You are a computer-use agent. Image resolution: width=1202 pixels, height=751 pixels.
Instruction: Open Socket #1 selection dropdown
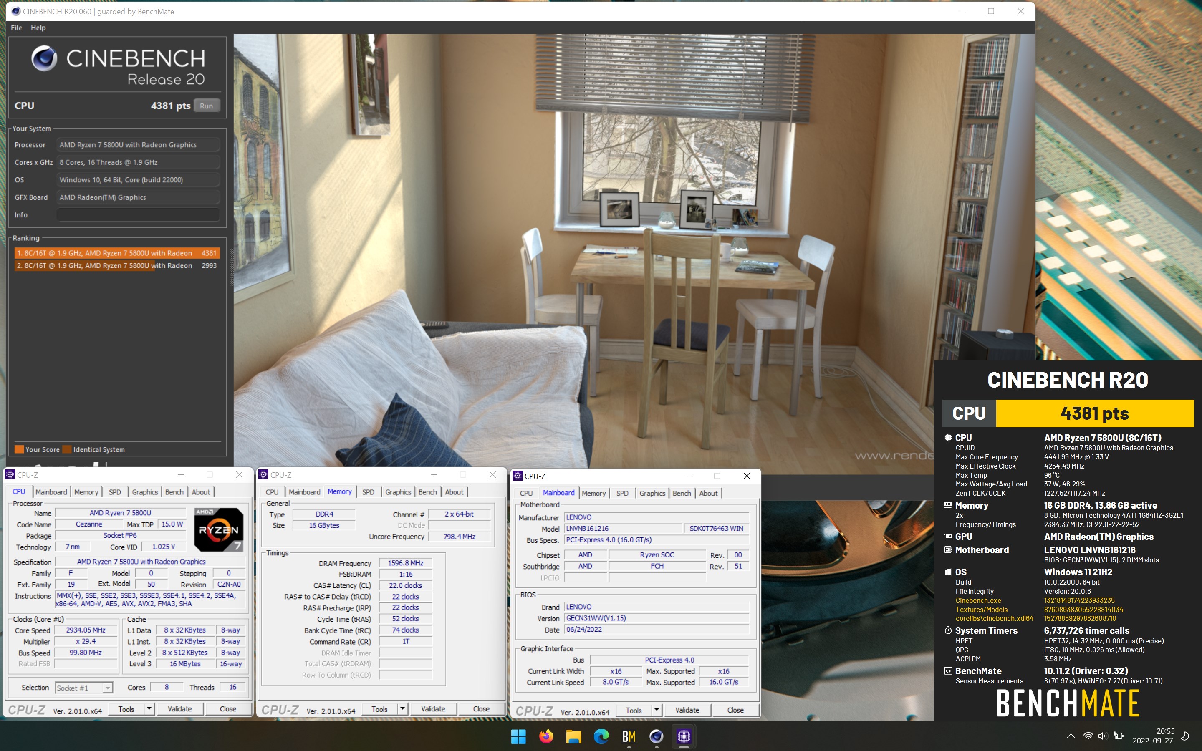click(84, 688)
